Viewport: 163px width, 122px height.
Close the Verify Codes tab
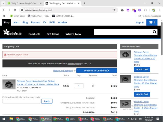pyautogui.click(x=41, y=3)
